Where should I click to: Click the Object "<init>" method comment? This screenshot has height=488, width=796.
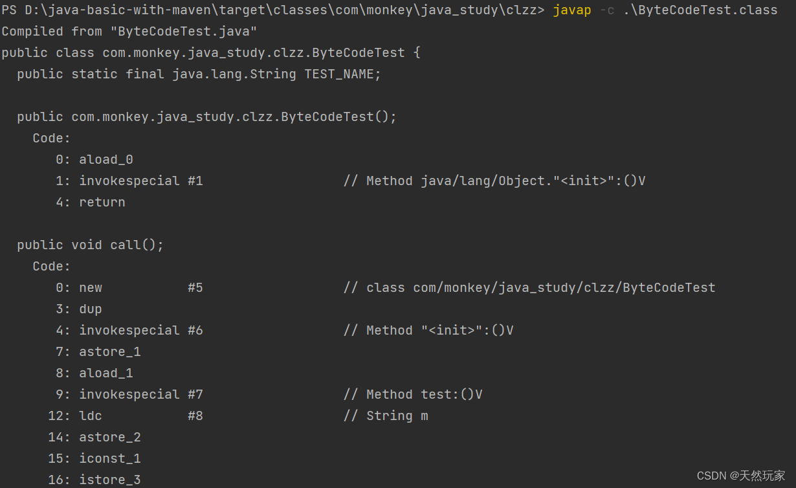(494, 181)
